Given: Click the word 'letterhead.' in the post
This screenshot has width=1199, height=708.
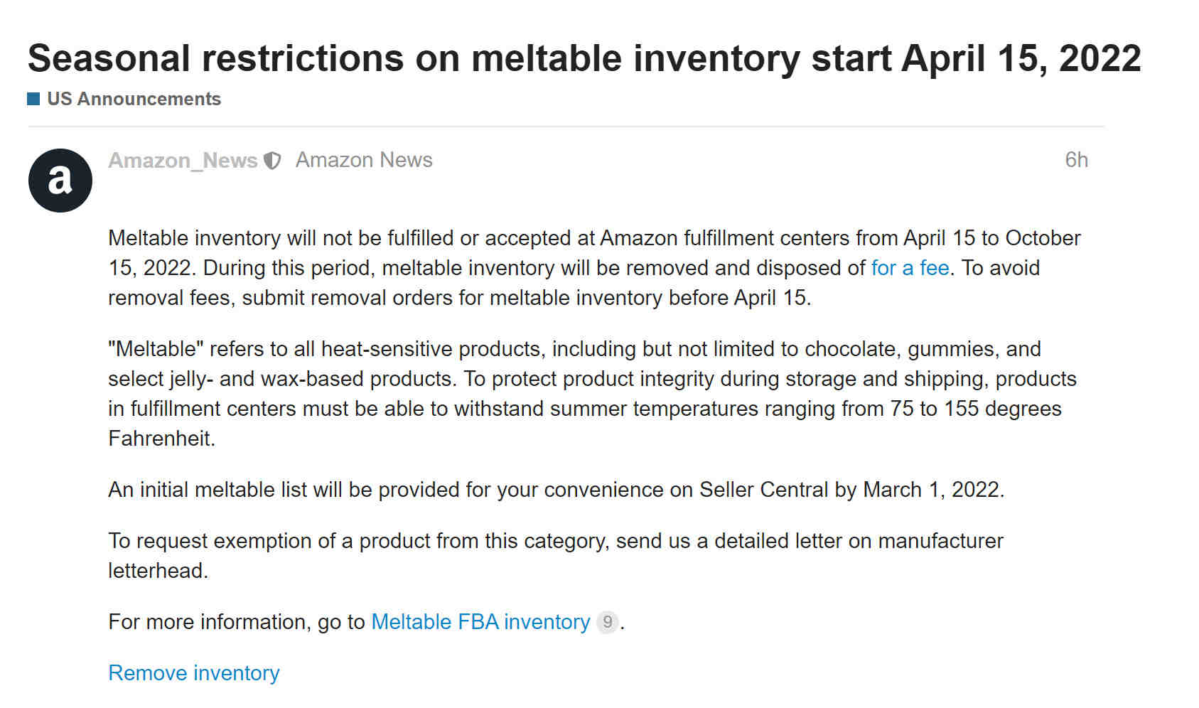Looking at the screenshot, I should [158, 571].
